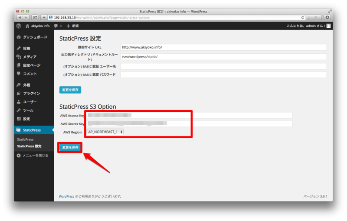The height and width of the screenshot is (221, 347).
Task: Click the 出力先ディレクトリ field
Action: click(x=223, y=57)
